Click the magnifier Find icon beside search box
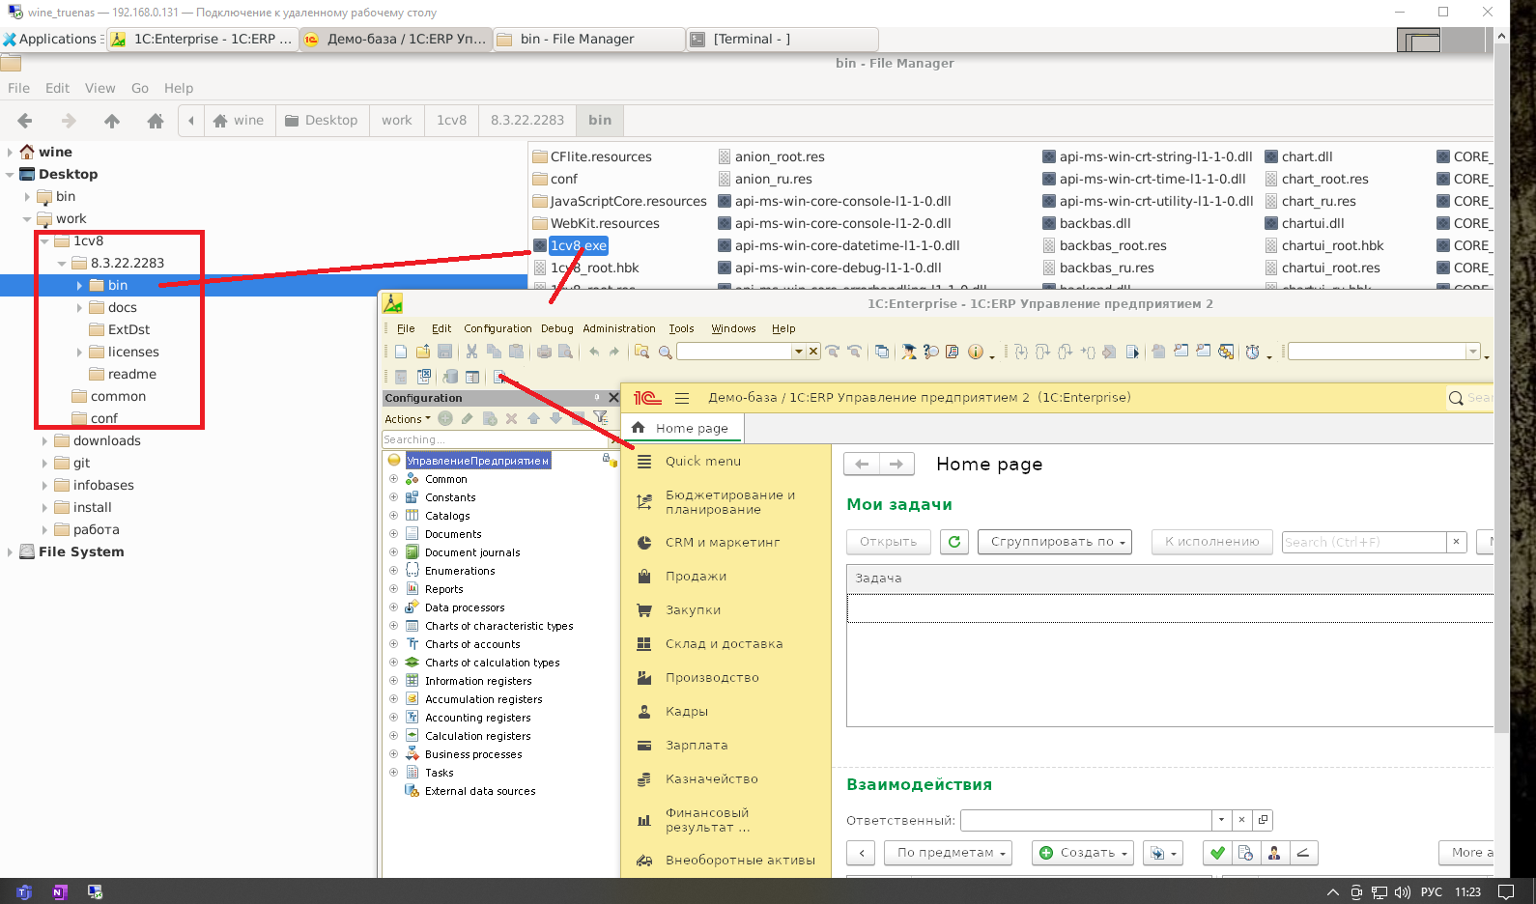 [x=665, y=352]
